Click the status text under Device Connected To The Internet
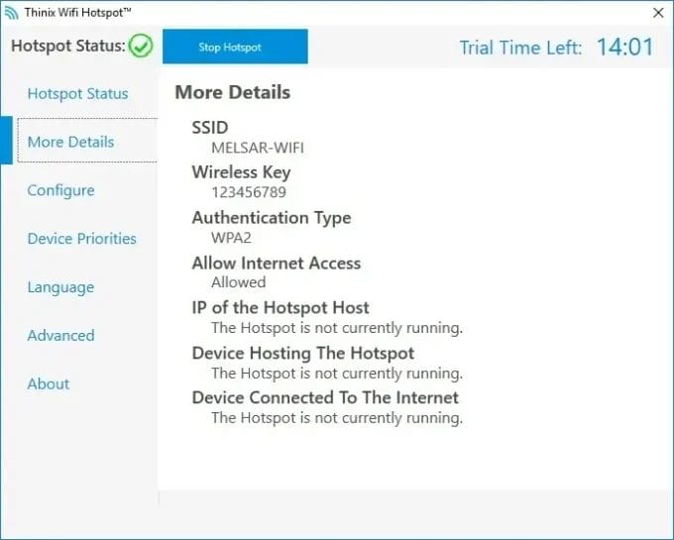The height and width of the screenshot is (540, 674). pos(337,418)
